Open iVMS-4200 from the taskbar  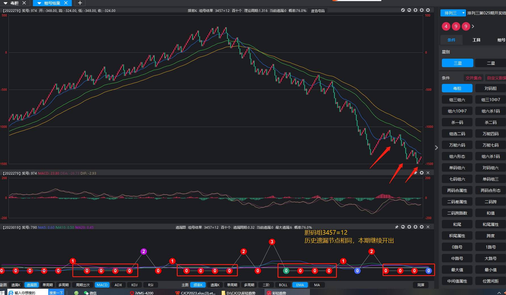[142, 293]
